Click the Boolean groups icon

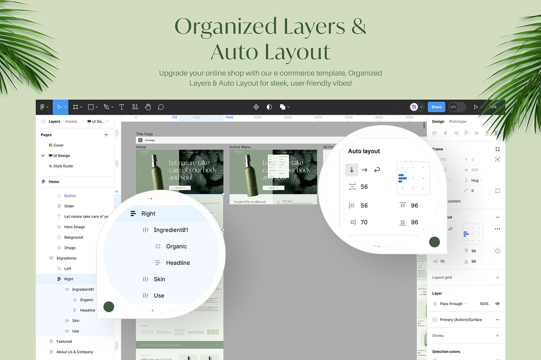tap(282, 107)
